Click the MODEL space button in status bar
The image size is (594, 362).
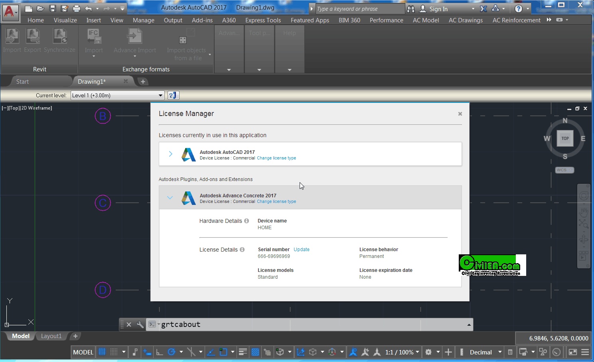83,352
